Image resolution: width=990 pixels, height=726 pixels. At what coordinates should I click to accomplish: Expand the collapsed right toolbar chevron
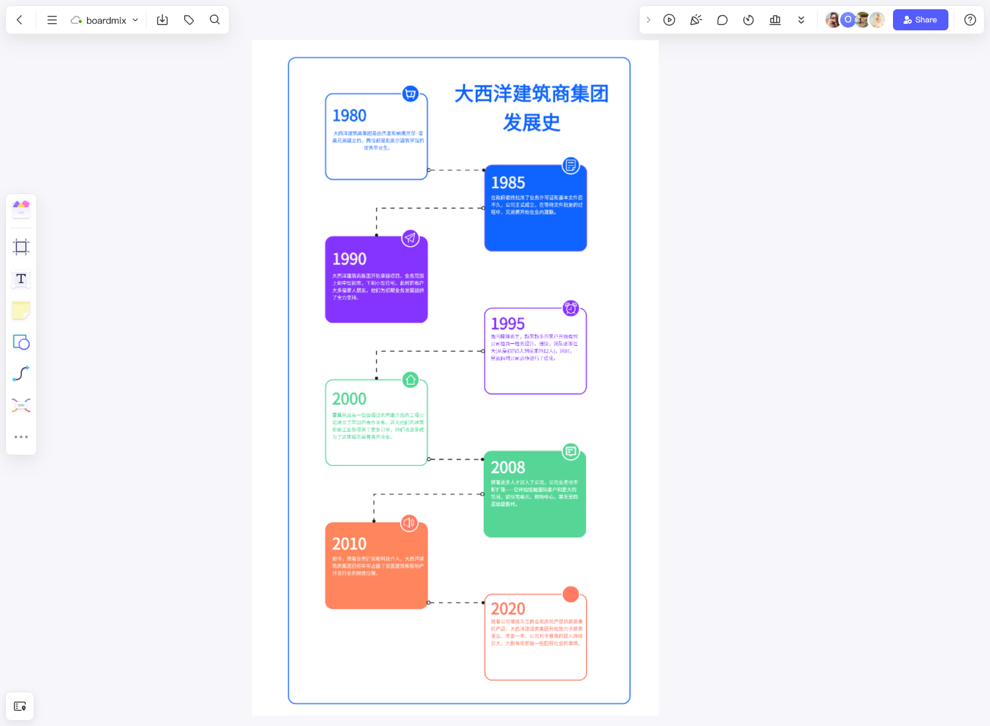coord(648,20)
